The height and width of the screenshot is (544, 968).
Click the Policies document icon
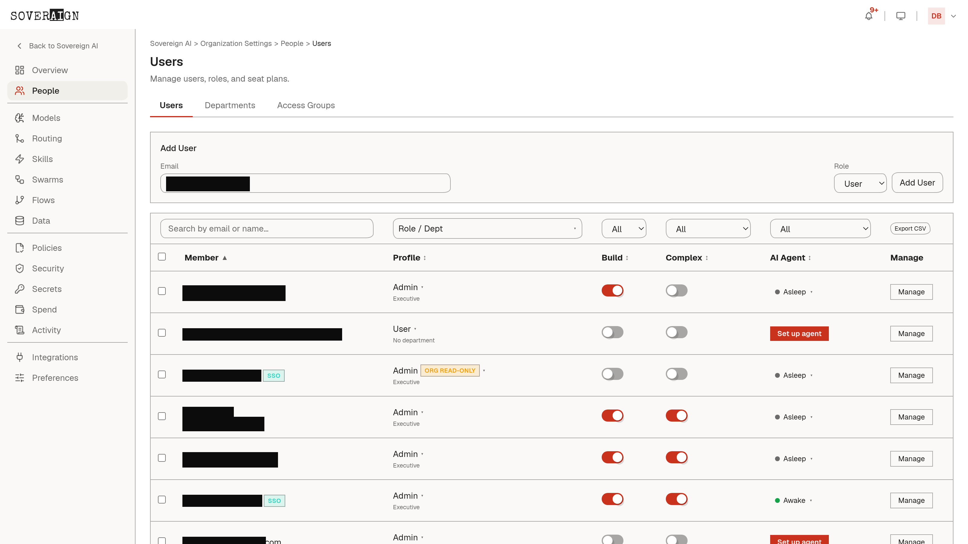pyautogui.click(x=20, y=248)
